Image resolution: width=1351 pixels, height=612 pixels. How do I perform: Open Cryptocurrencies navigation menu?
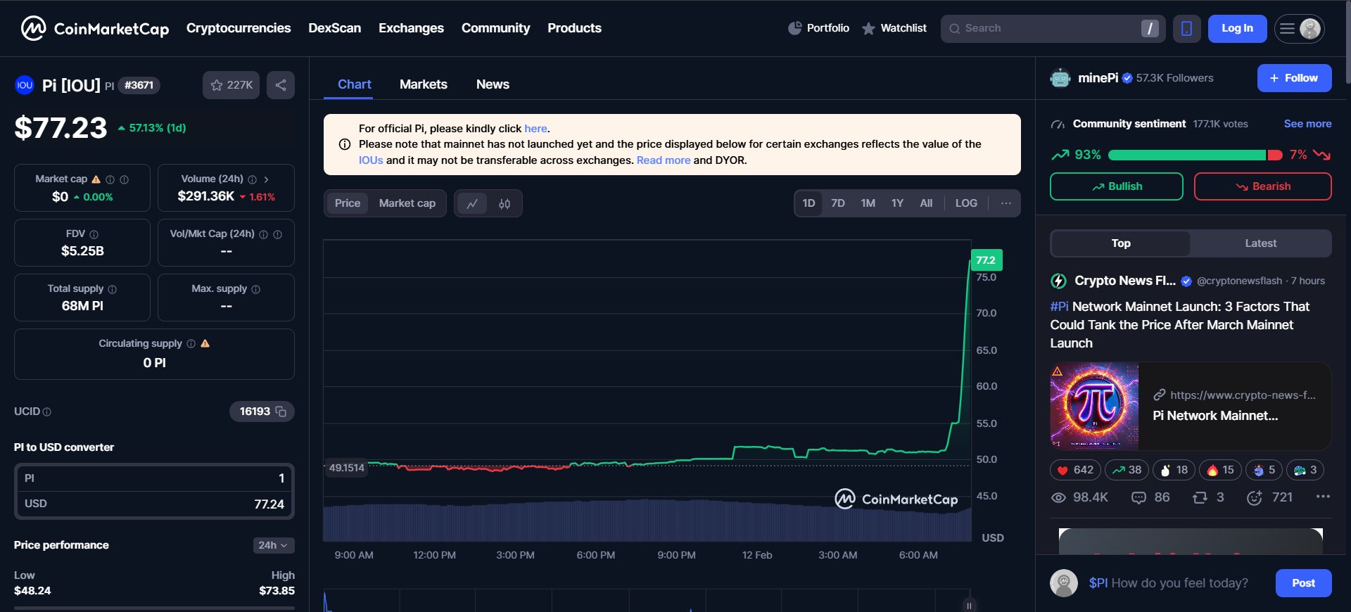click(x=239, y=28)
